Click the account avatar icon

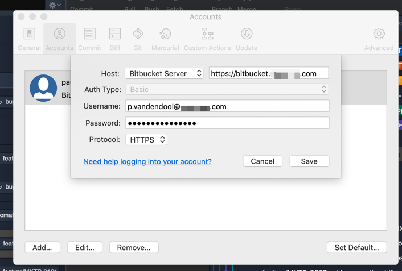click(43, 88)
